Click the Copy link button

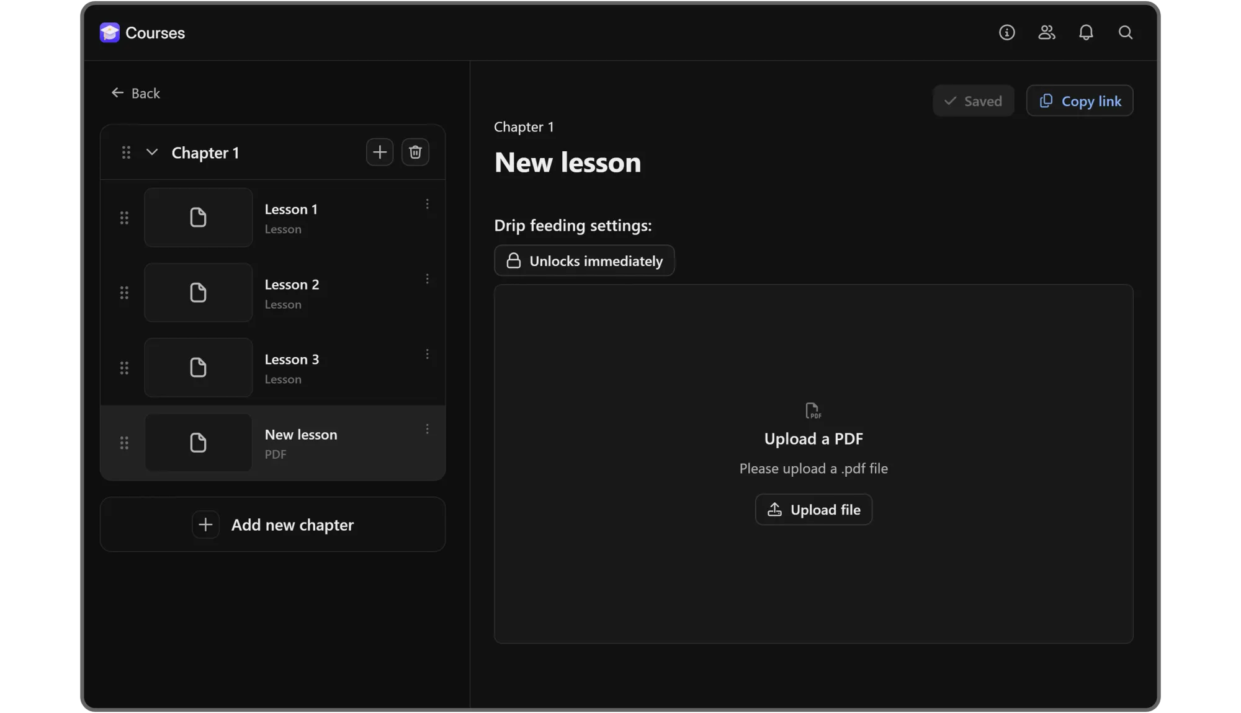click(x=1079, y=100)
